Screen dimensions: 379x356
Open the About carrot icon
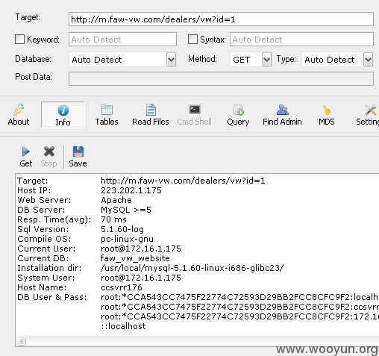point(19,115)
